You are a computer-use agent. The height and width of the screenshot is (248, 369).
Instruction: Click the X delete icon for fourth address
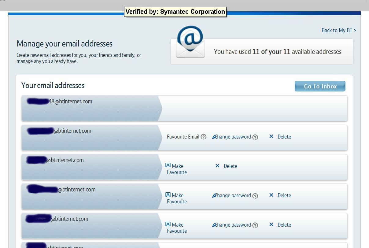click(x=271, y=195)
